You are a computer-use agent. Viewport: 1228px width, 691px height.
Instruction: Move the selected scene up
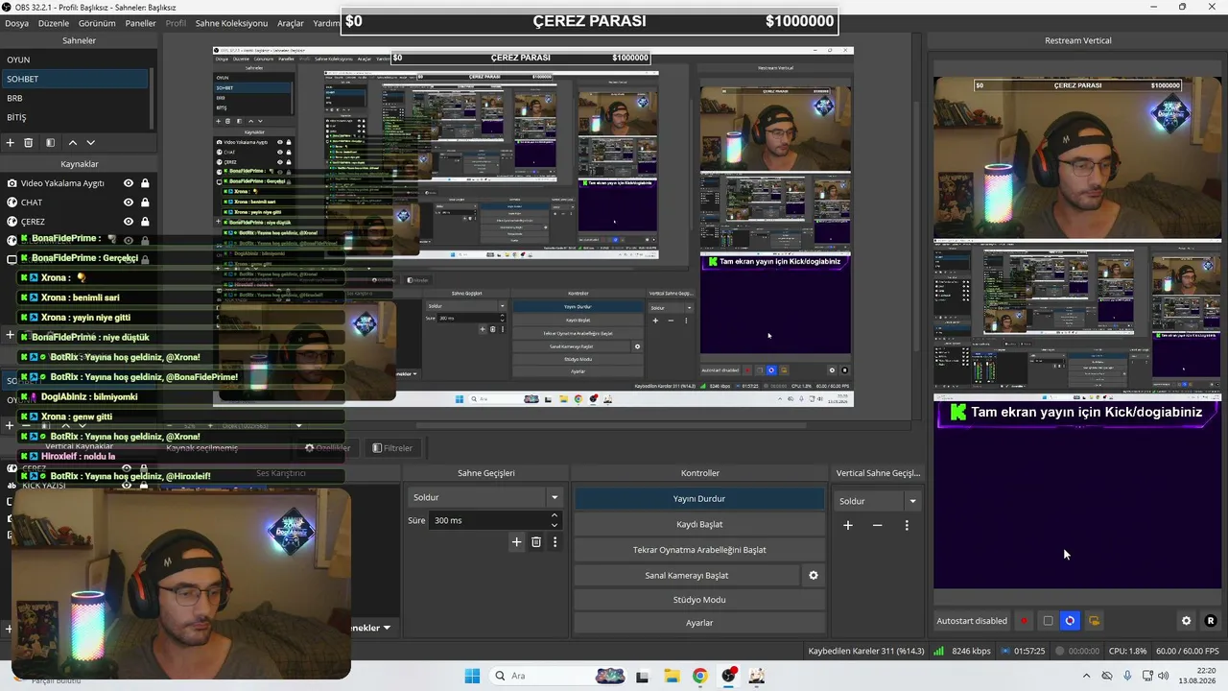pos(72,142)
